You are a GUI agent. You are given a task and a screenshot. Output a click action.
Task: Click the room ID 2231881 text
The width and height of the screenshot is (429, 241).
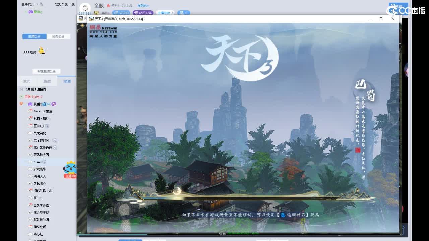(85, 14)
